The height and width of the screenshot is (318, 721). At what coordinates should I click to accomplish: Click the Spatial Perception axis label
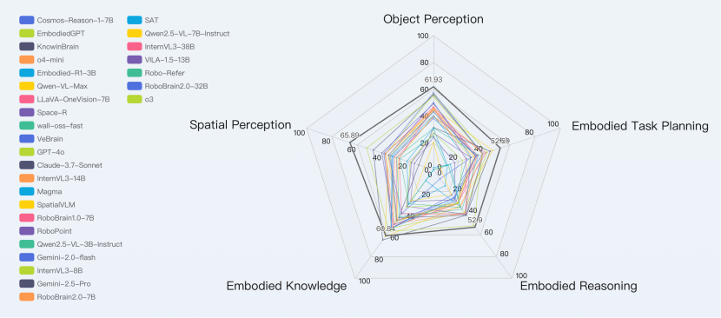(241, 125)
